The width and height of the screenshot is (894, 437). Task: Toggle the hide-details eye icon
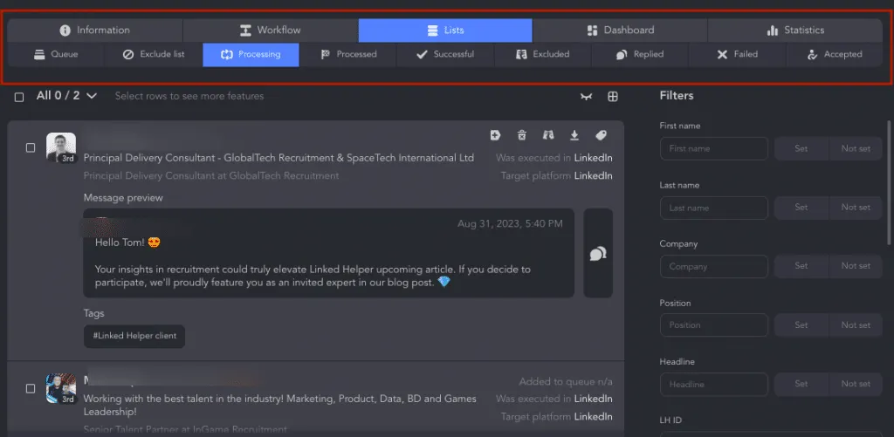click(586, 97)
